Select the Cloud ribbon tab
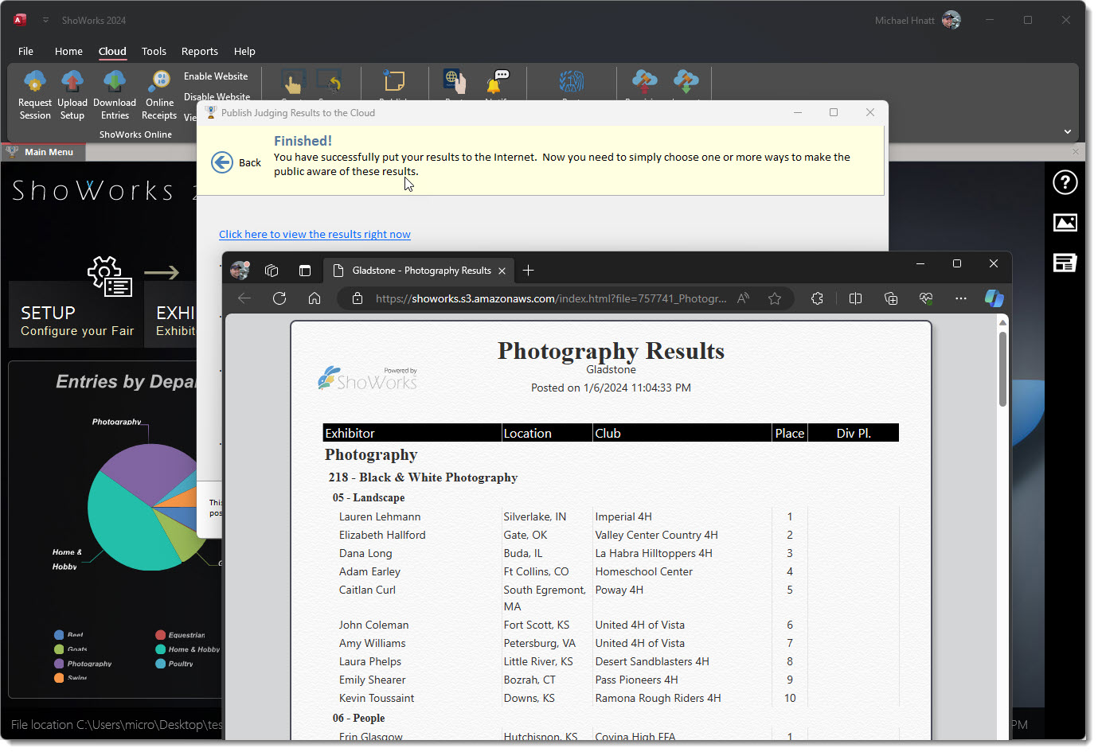1098x752 pixels. [x=112, y=51]
